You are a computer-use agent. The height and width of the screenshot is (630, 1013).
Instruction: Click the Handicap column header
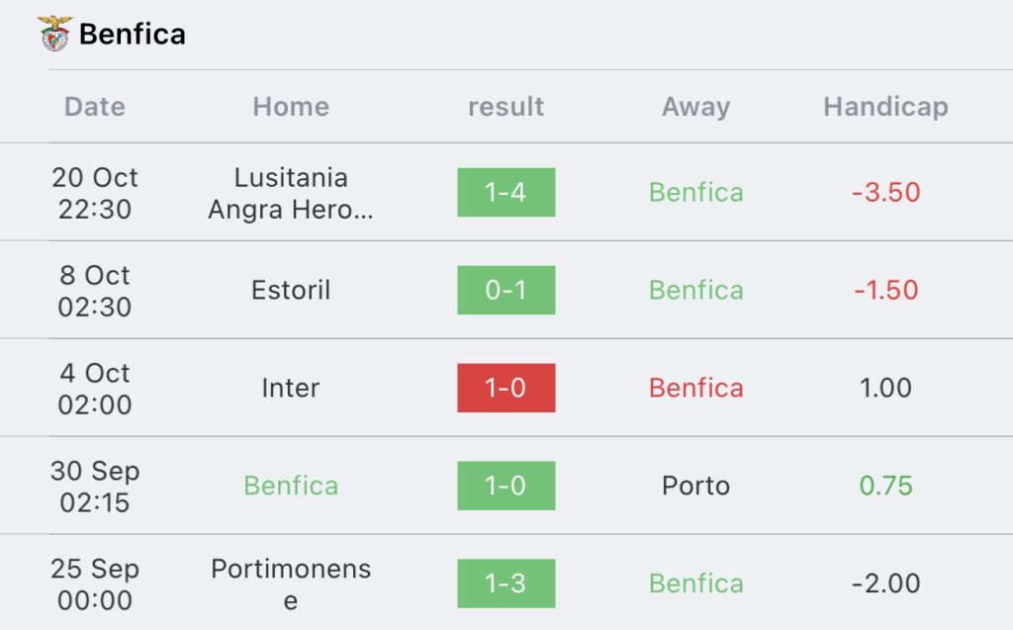[885, 107]
